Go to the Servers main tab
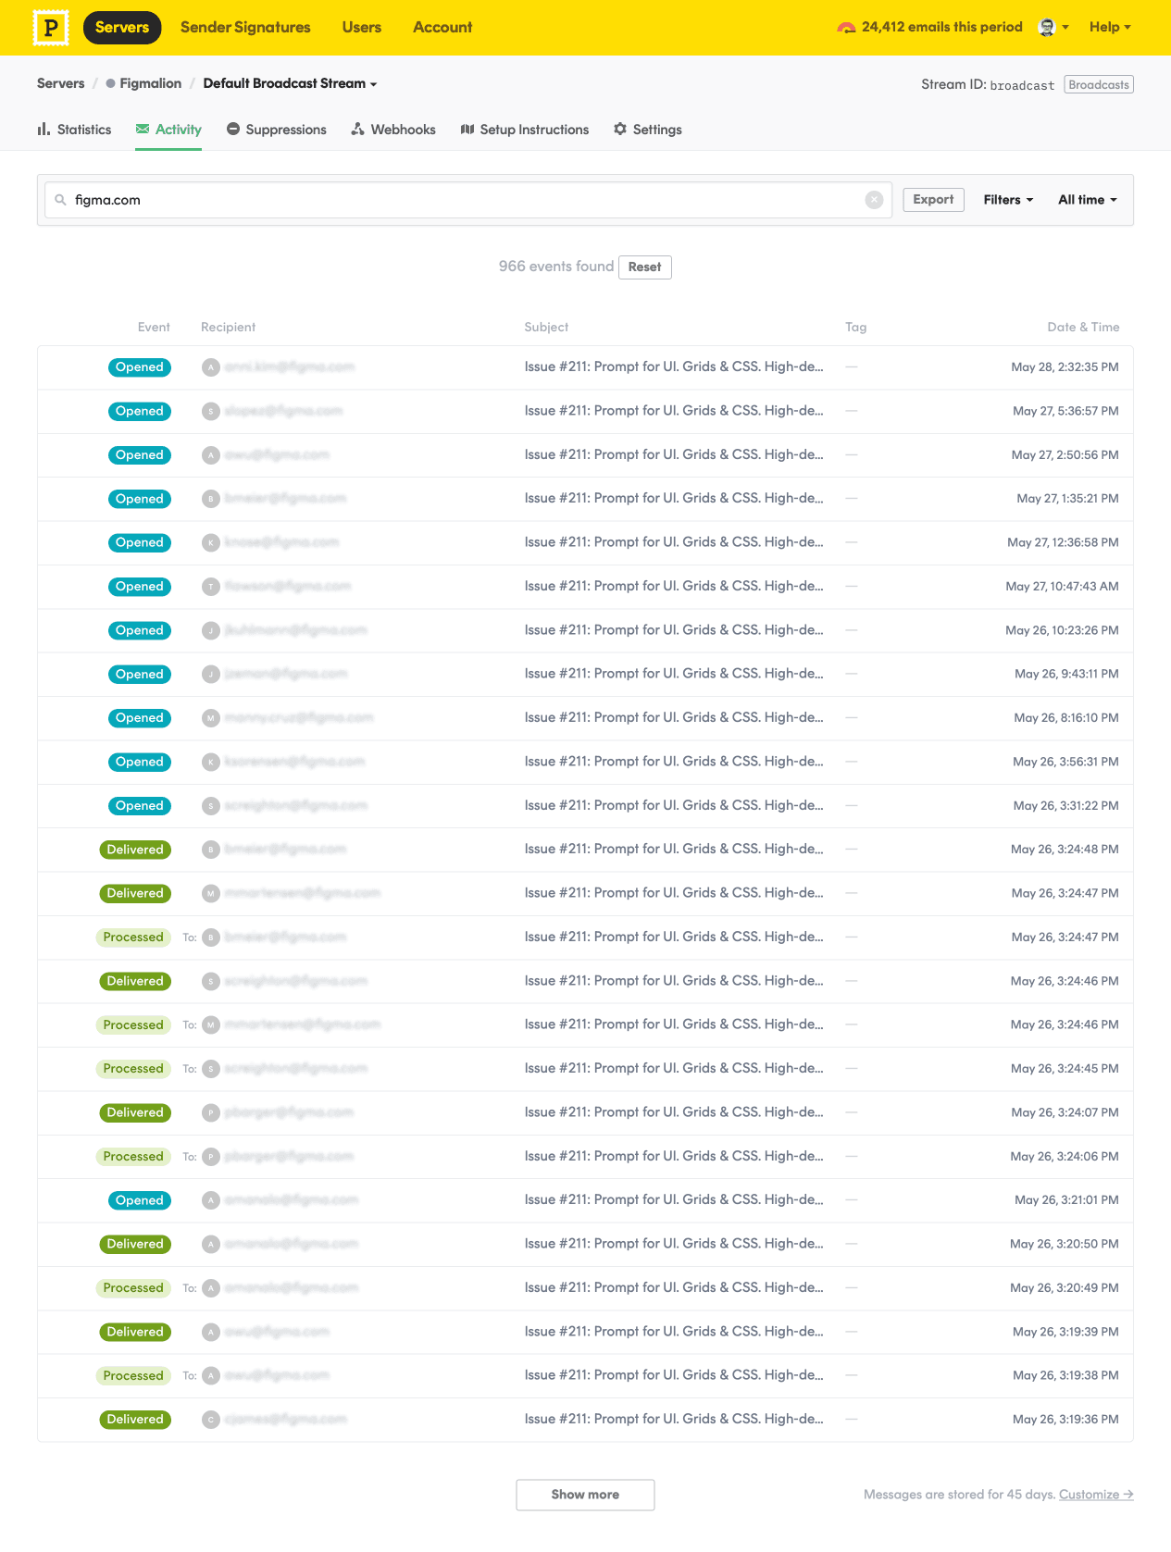 [122, 27]
